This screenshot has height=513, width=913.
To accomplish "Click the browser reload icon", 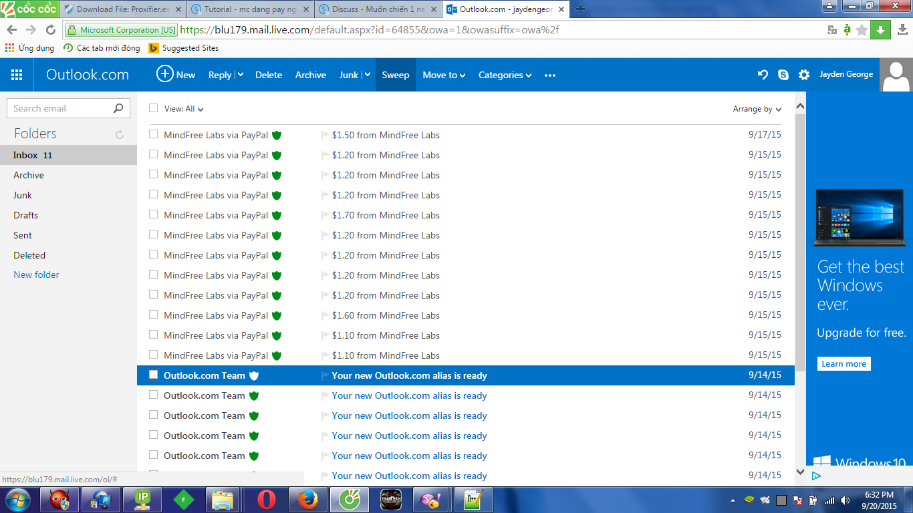I will [x=51, y=30].
